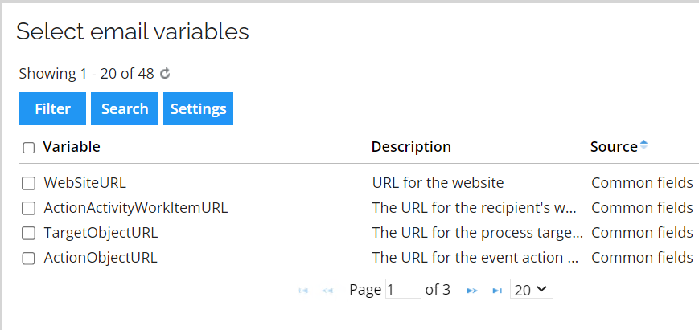699x330 pixels.
Task: Click the Filter button
Action: 52,109
